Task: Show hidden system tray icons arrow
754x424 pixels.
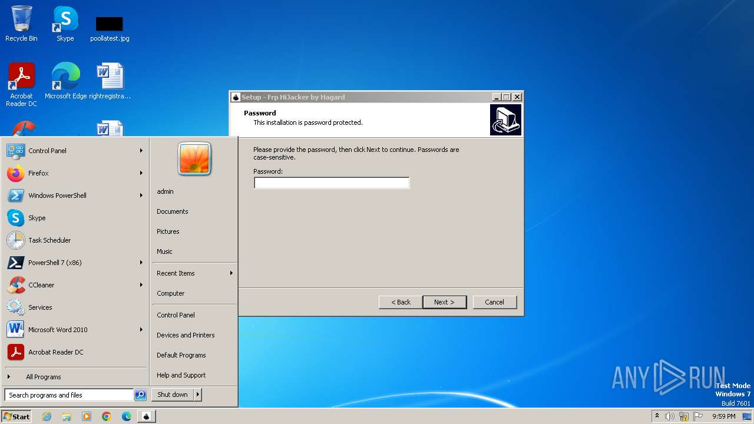Action: [657, 416]
